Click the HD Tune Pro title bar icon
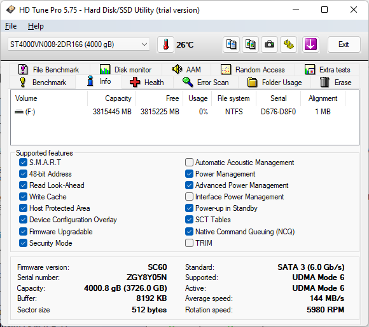The width and height of the screenshot is (369, 327). 11,10
